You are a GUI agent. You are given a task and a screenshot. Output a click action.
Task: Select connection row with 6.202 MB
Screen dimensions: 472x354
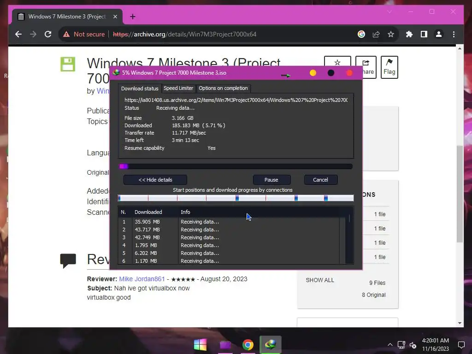[x=229, y=253]
